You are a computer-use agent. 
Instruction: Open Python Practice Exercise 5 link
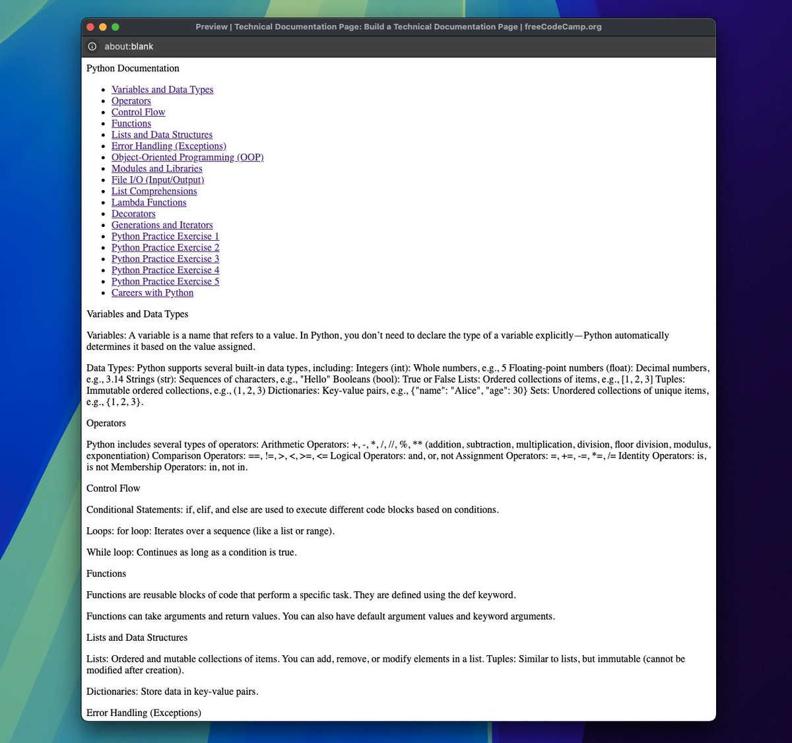pyautogui.click(x=166, y=281)
